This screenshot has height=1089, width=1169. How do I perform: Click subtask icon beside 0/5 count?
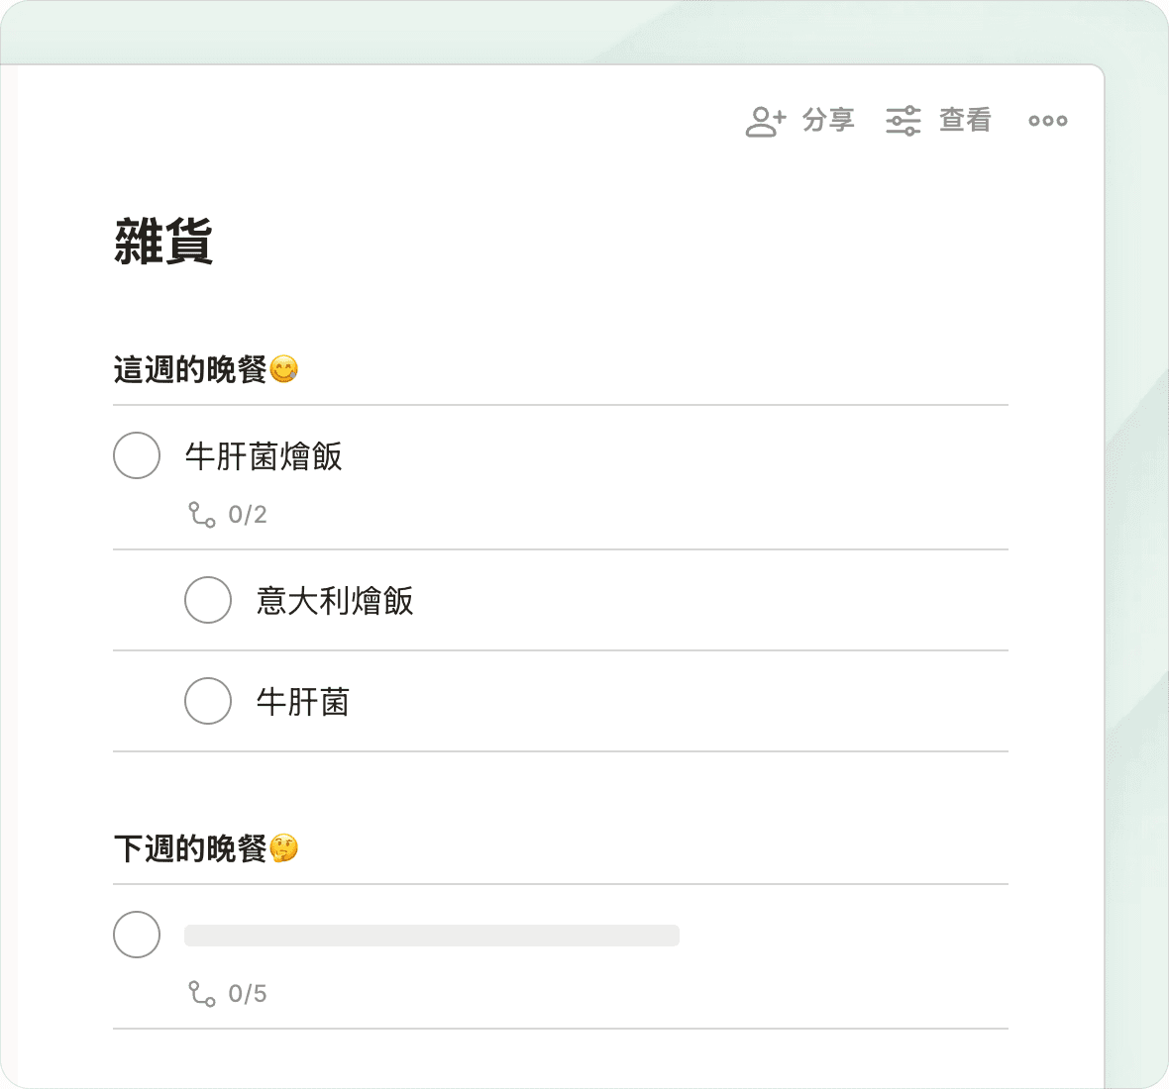(202, 994)
